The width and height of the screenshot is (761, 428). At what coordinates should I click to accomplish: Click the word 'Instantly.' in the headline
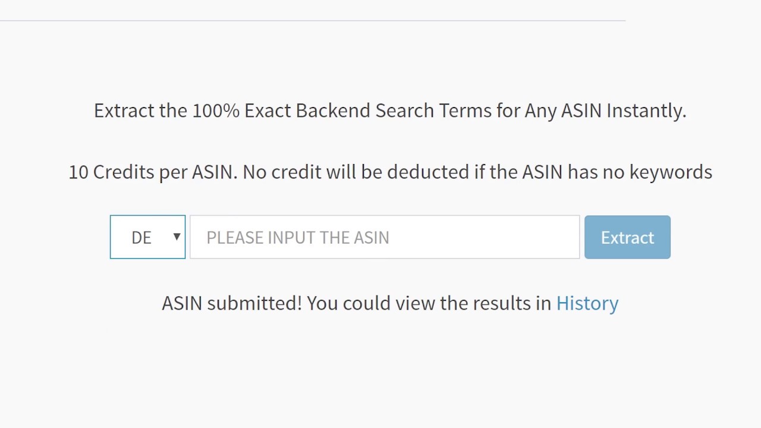[646, 111]
